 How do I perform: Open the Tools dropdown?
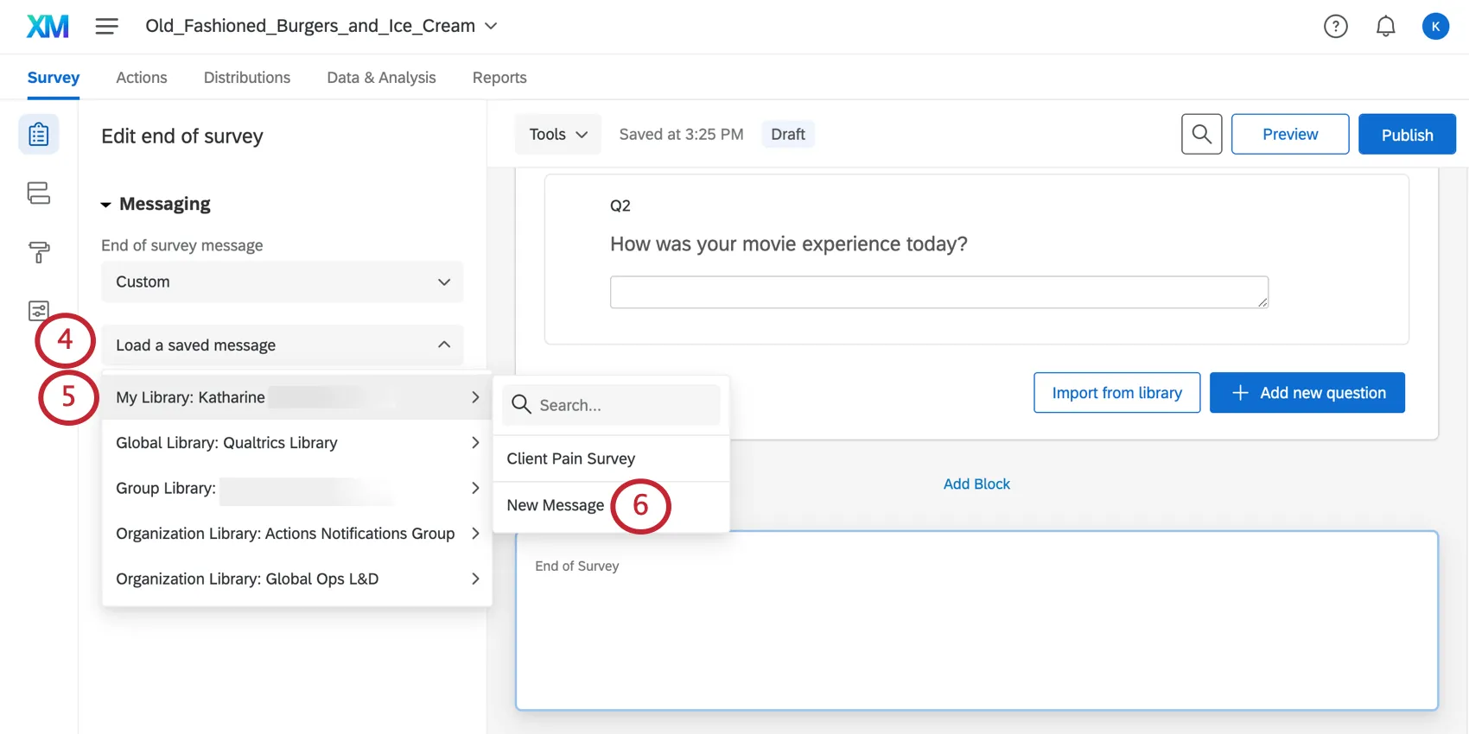557,135
